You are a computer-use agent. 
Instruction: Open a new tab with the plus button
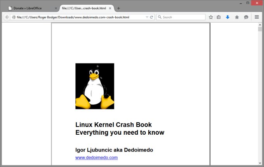(x=118, y=8)
